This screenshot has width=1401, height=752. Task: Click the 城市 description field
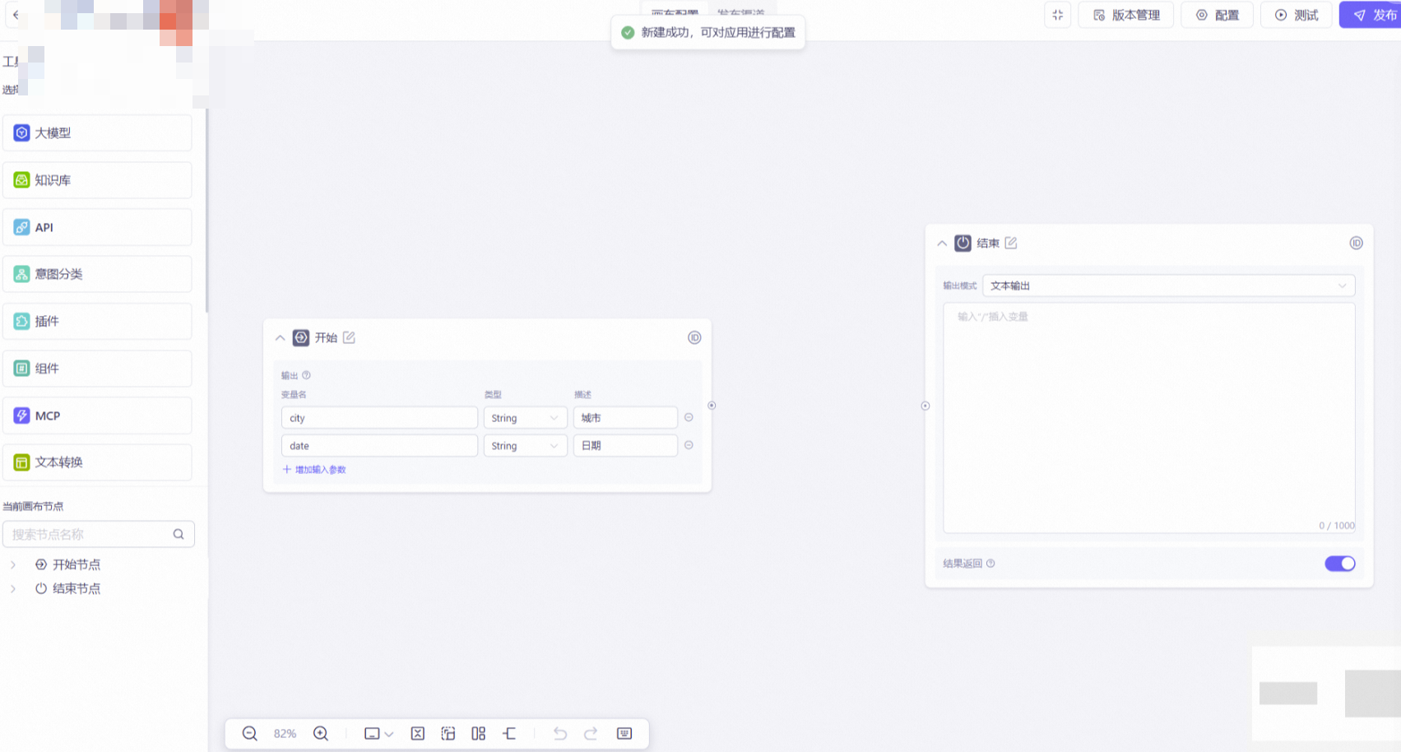(x=625, y=418)
